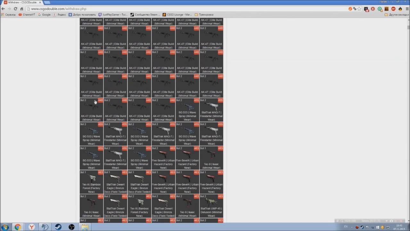Reload the withdraw page
This screenshot has height=231, width=410.
[15, 9]
